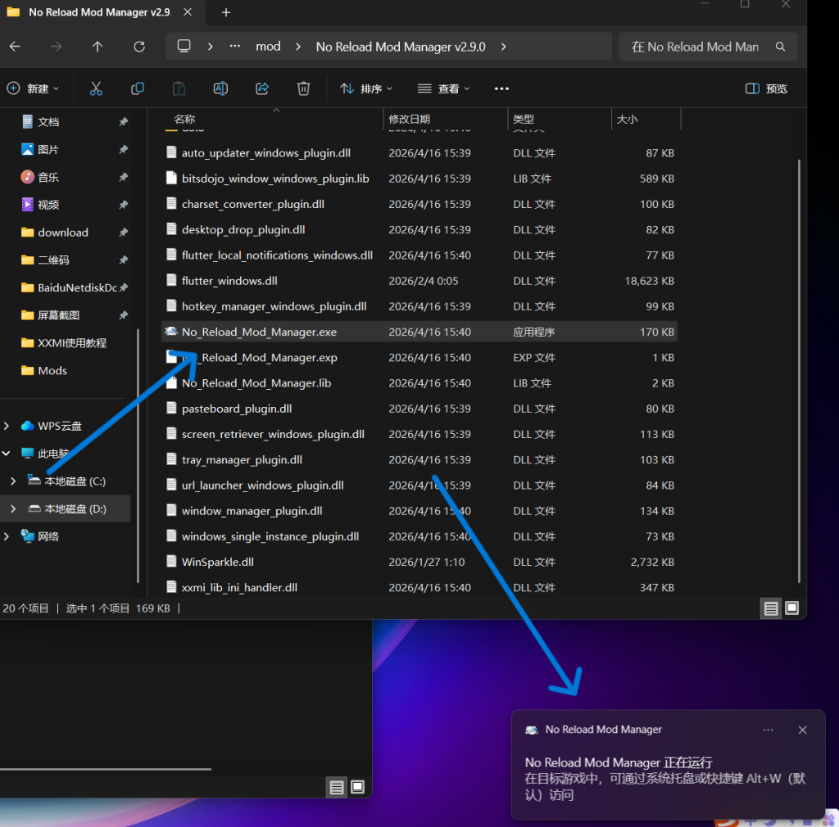The height and width of the screenshot is (827, 839).
Task: Select pasteboard_plugin.dll file
Action: coord(419,409)
